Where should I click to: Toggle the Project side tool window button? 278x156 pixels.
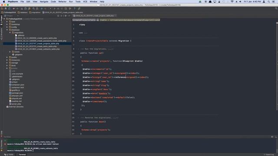coord(1,20)
